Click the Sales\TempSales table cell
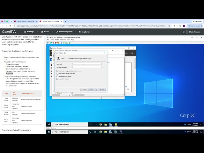Image resolution: width=204 pixels, height=153 pixels. 31,120
